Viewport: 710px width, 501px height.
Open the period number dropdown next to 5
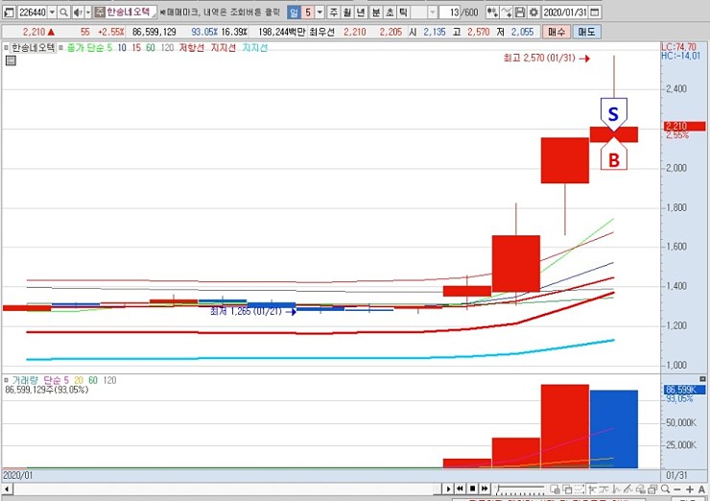pos(319,12)
